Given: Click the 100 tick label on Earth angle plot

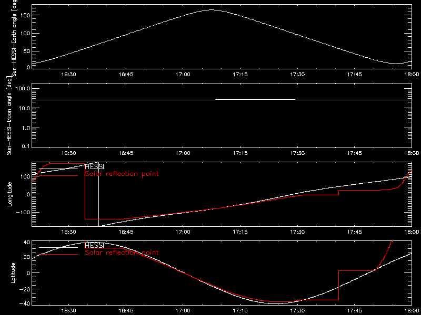Looking at the screenshot, I should click(x=24, y=33).
